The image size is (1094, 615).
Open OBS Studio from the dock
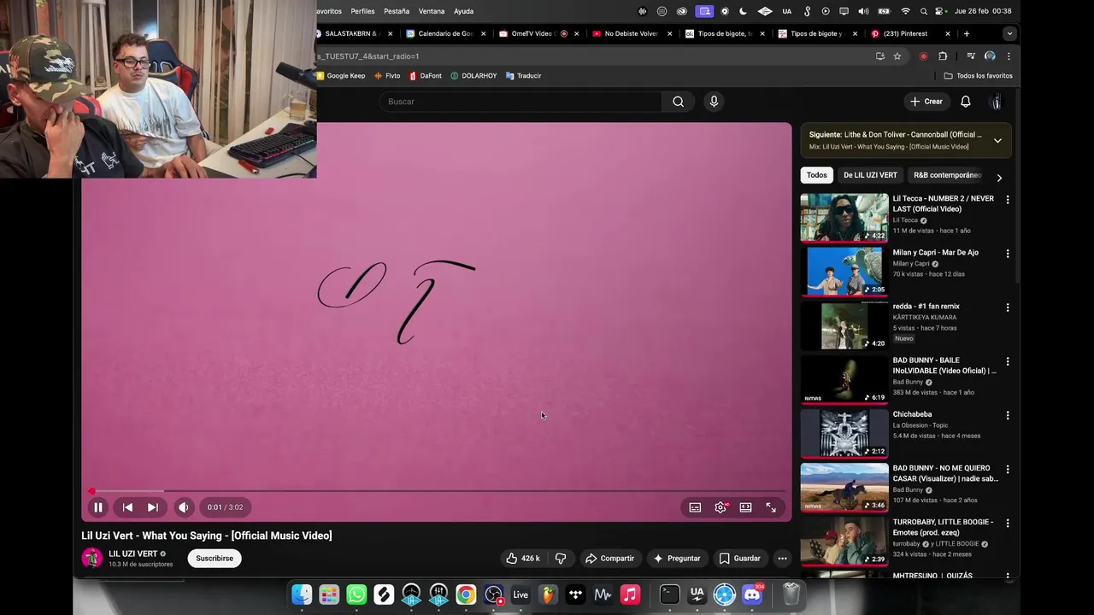(x=493, y=594)
